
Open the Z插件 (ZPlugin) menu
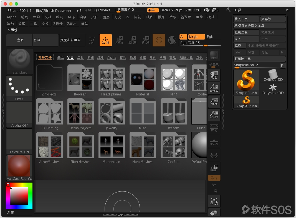pos(58,24)
